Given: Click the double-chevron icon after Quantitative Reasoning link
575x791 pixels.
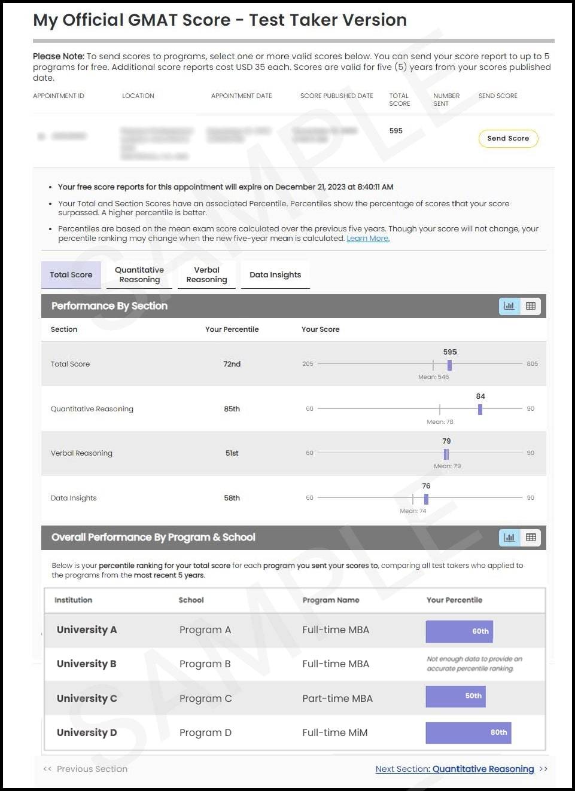Looking at the screenshot, I should (x=542, y=769).
